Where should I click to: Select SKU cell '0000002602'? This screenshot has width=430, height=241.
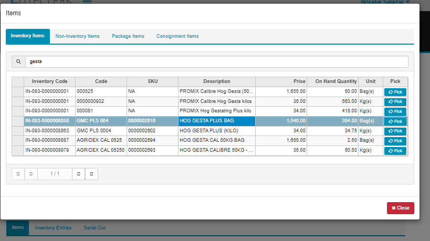[153, 131]
